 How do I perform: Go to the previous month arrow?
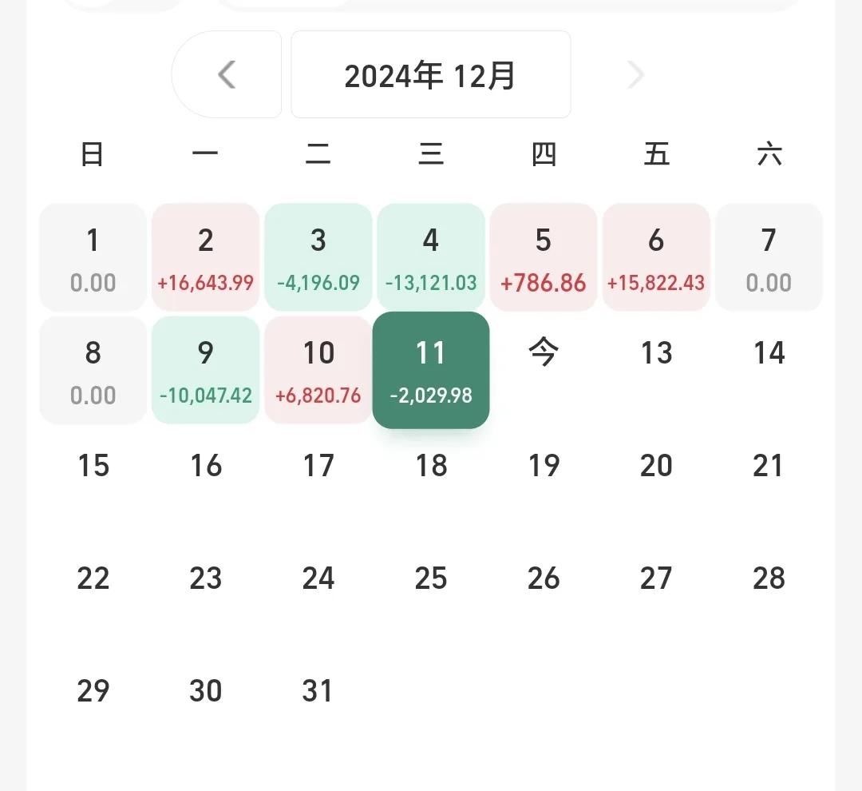tap(227, 74)
